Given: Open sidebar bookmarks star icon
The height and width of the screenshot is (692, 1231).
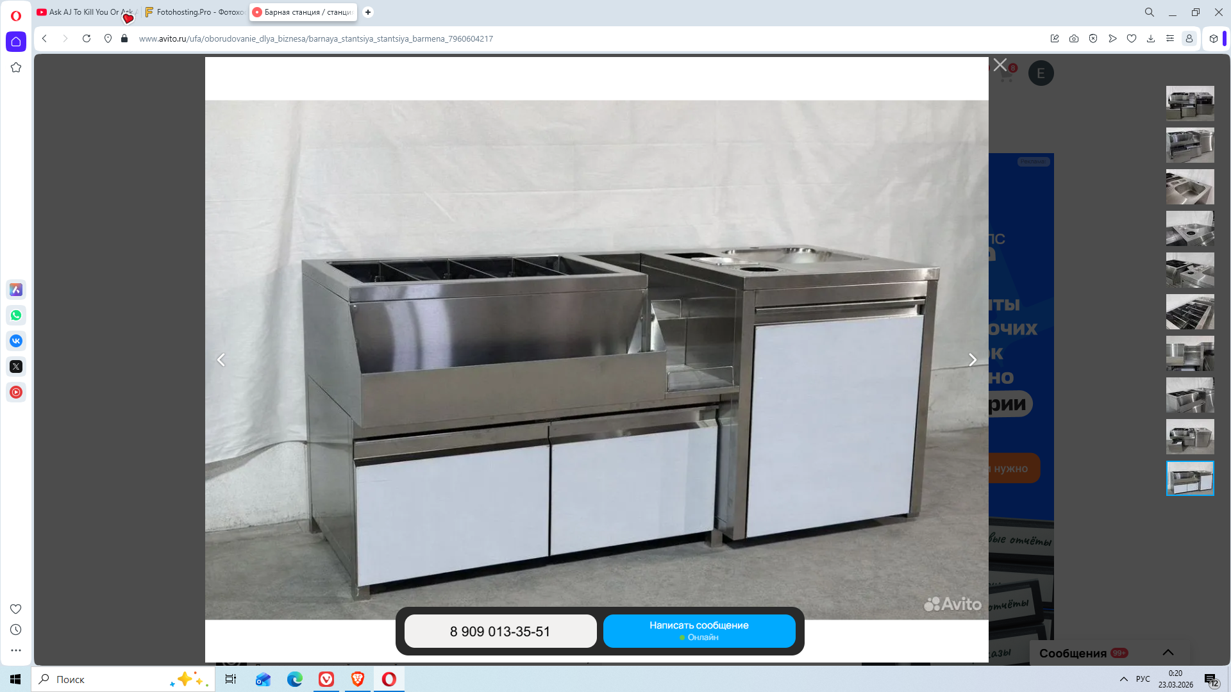Looking at the screenshot, I should coord(16,67).
